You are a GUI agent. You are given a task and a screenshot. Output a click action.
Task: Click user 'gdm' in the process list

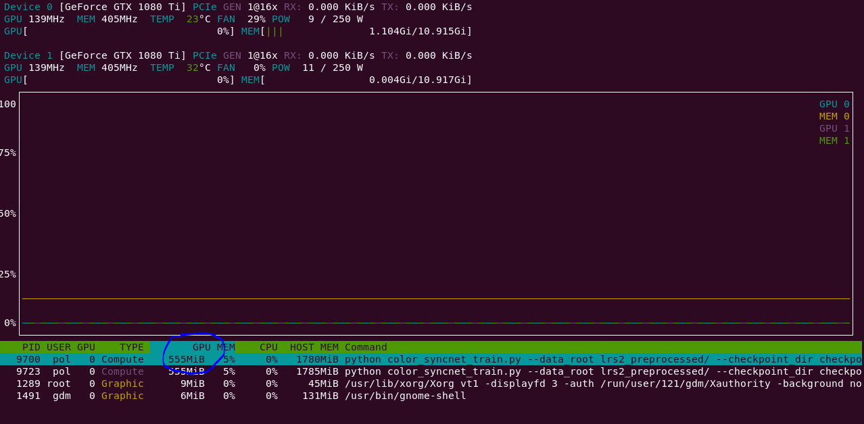point(62,396)
